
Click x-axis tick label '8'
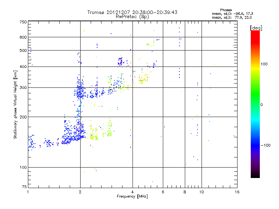coord(185,192)
